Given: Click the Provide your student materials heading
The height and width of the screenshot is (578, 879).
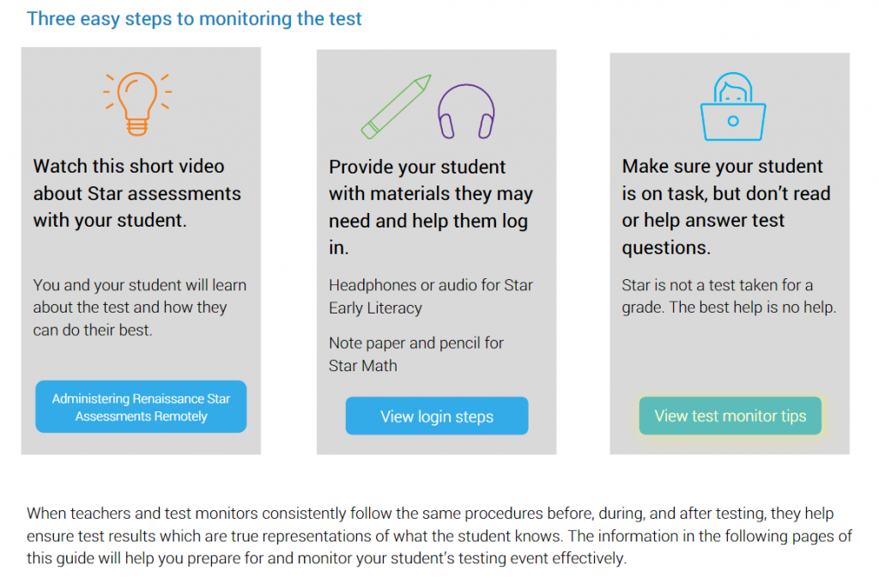Looking at the screenshot, I should point(431,207).
